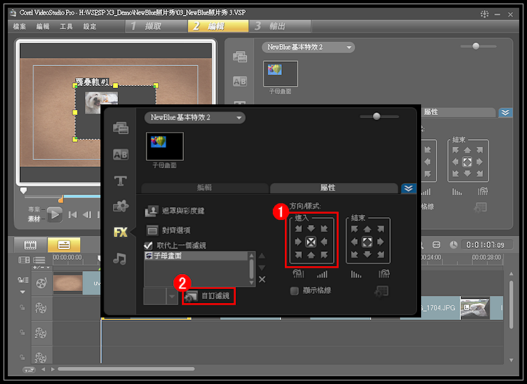Screen dimensions: 527x384
Task: Switch to timeline view yellow button
Action: [x=64, y=245]
